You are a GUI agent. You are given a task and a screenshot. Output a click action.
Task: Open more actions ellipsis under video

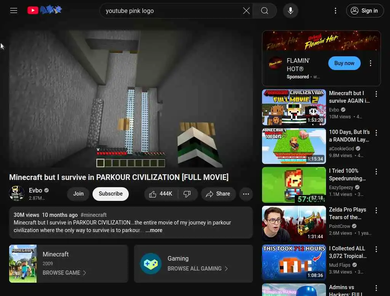(x=246, y=194)
